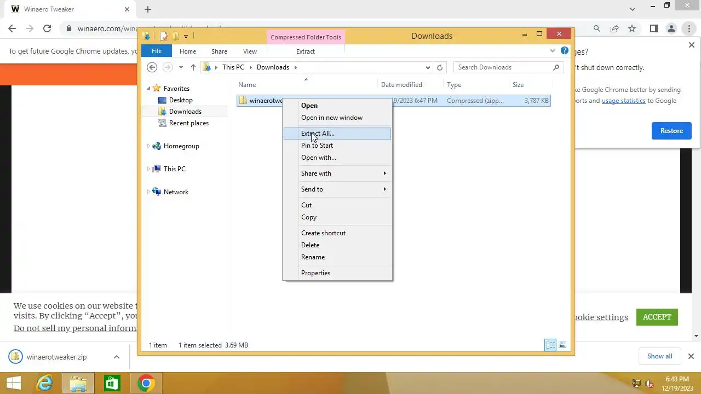Switch to the Share ribbon tab
The height and width of the screenshot is (394, 701).
(219, 51)
